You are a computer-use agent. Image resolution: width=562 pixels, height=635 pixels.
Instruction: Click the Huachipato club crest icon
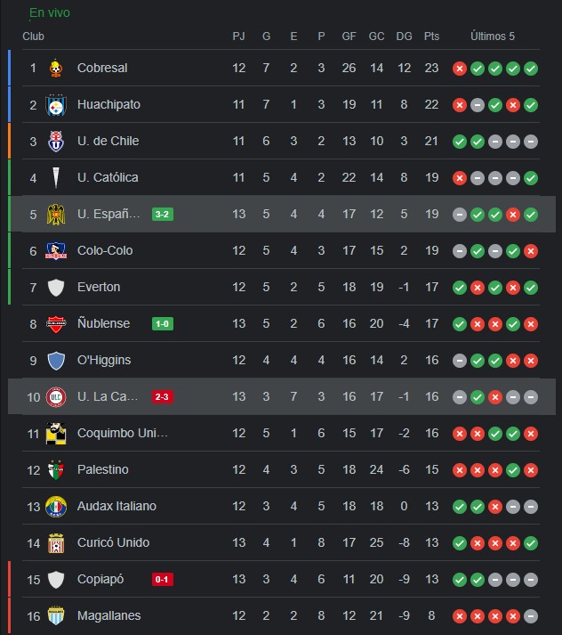click(x=56, y=105)
